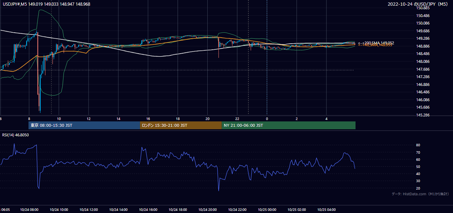Click hour tick 12 below the price chart

pyautogui.click(x=89, y=119)
